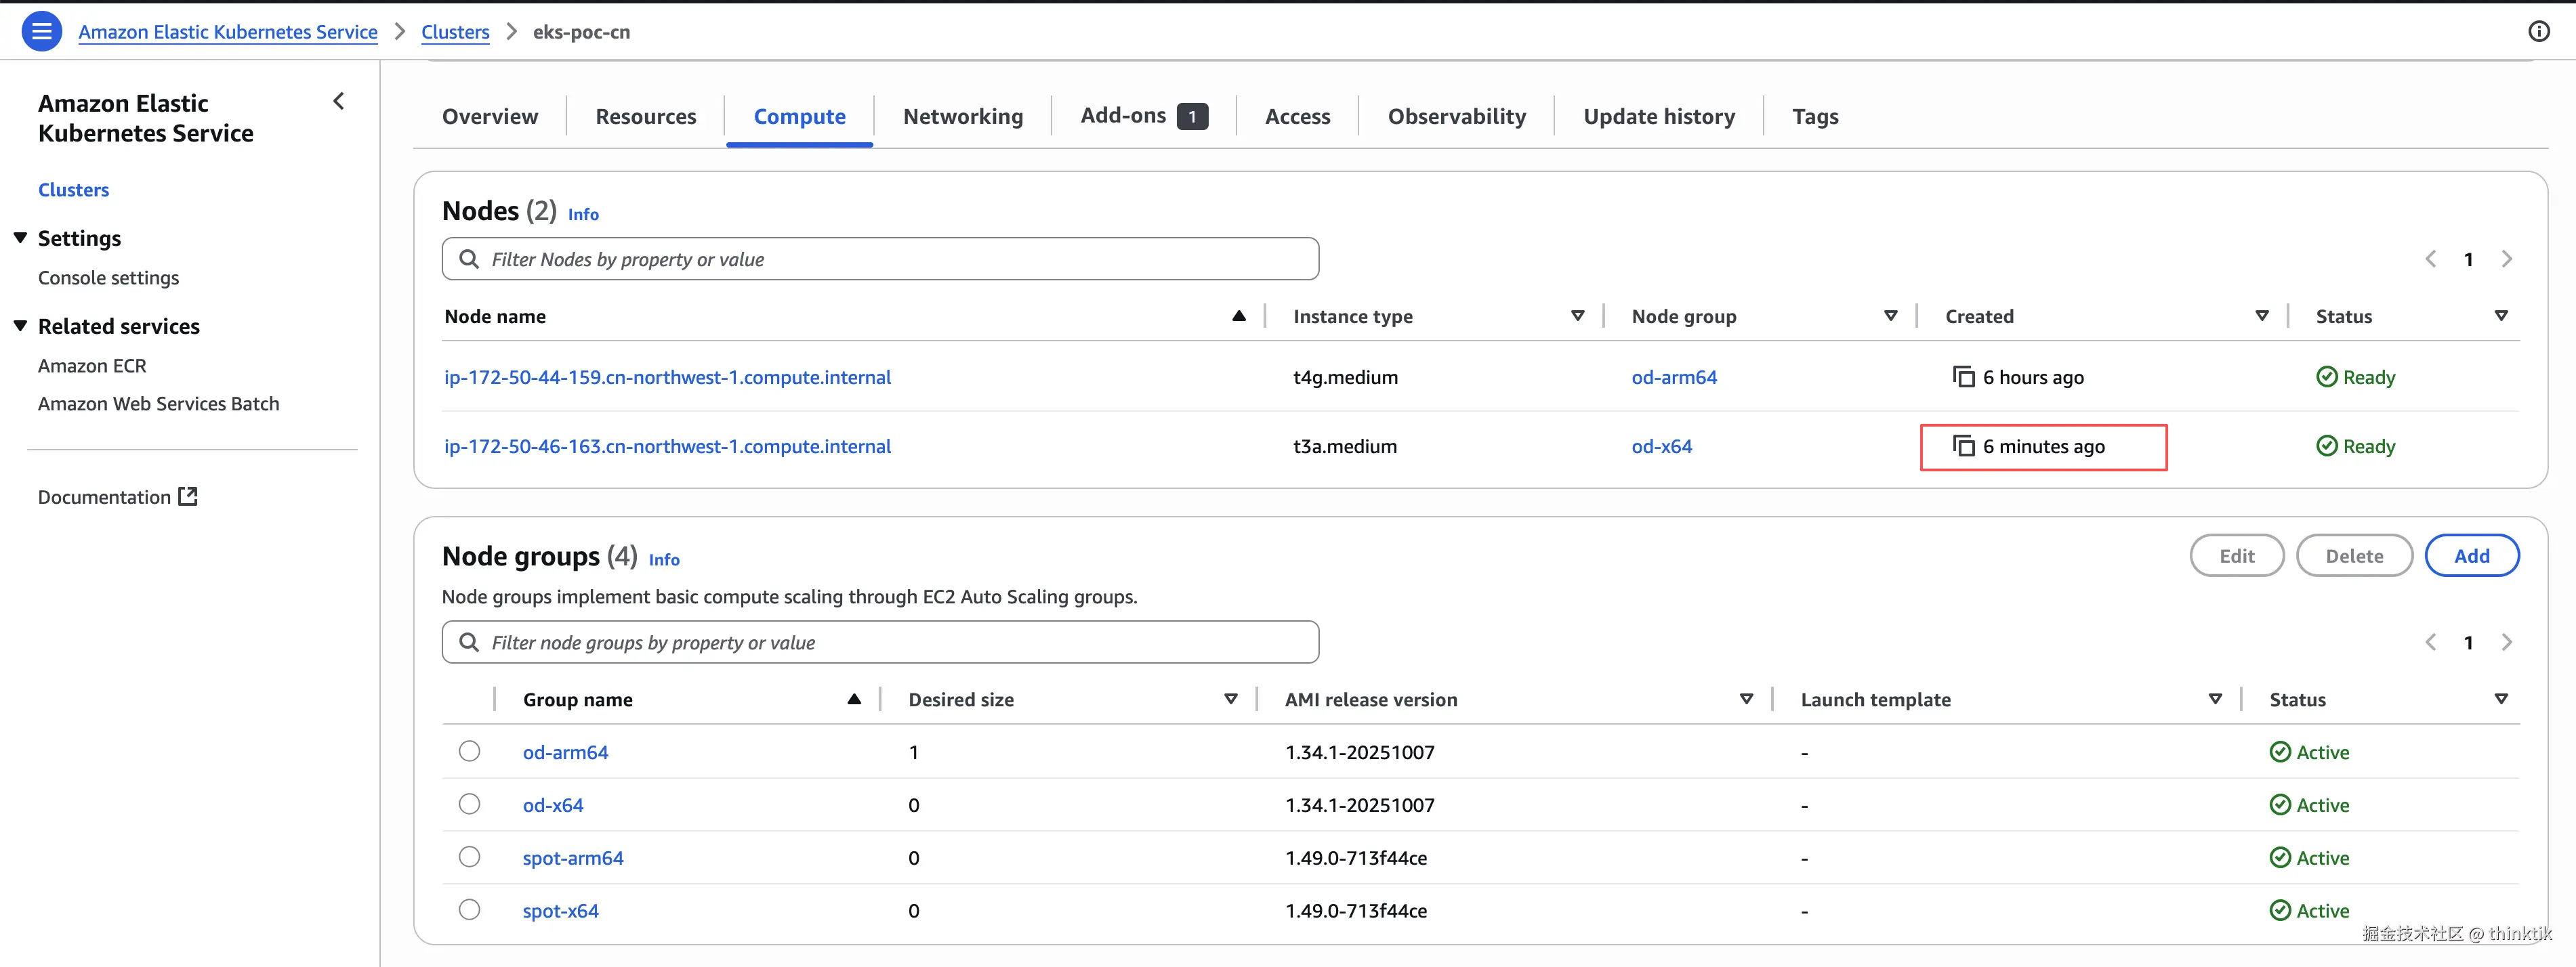Open the od-x64 node group link

click(x=553, y=805)
